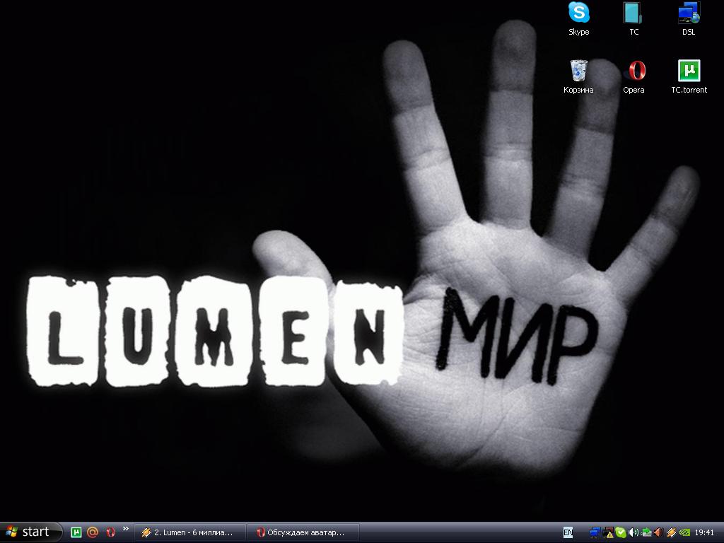Click the white speaker volume tray icon
The image size is (724, 543).
[x=633, y=532]
